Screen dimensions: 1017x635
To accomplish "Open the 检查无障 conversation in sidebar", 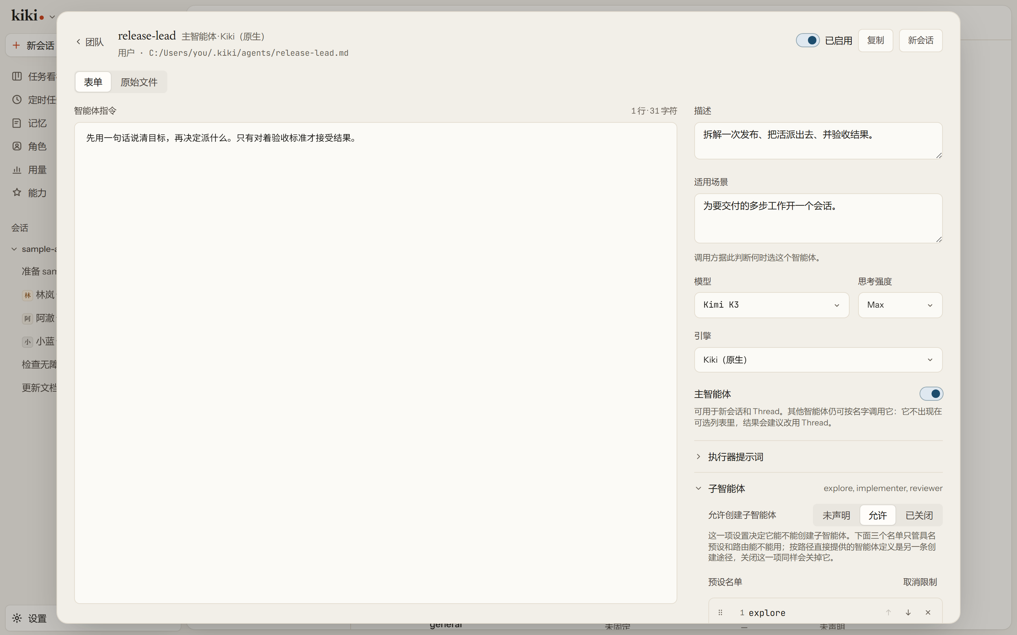I will (x=39, y=364).
